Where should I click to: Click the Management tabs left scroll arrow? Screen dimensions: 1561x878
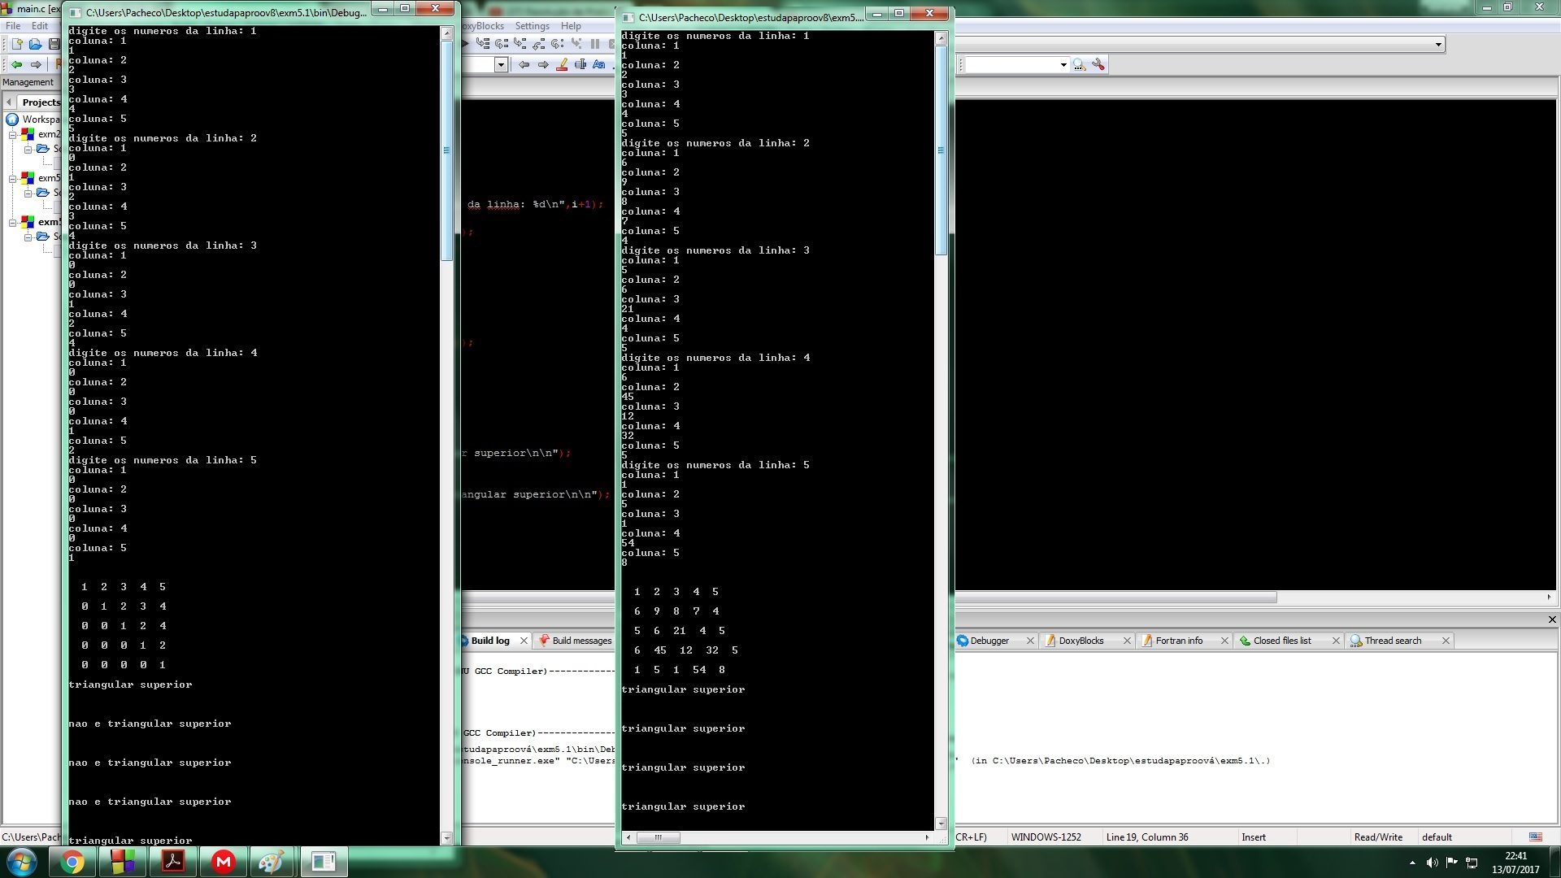tap(9, 102)
